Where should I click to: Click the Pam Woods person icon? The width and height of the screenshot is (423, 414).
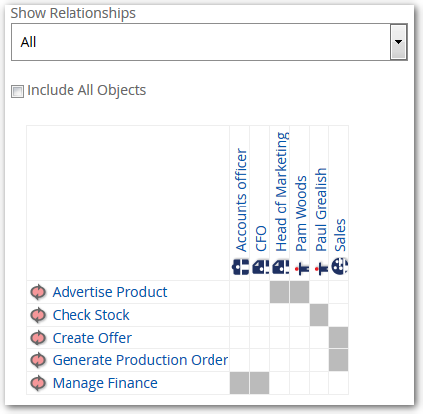click(301, 268)
